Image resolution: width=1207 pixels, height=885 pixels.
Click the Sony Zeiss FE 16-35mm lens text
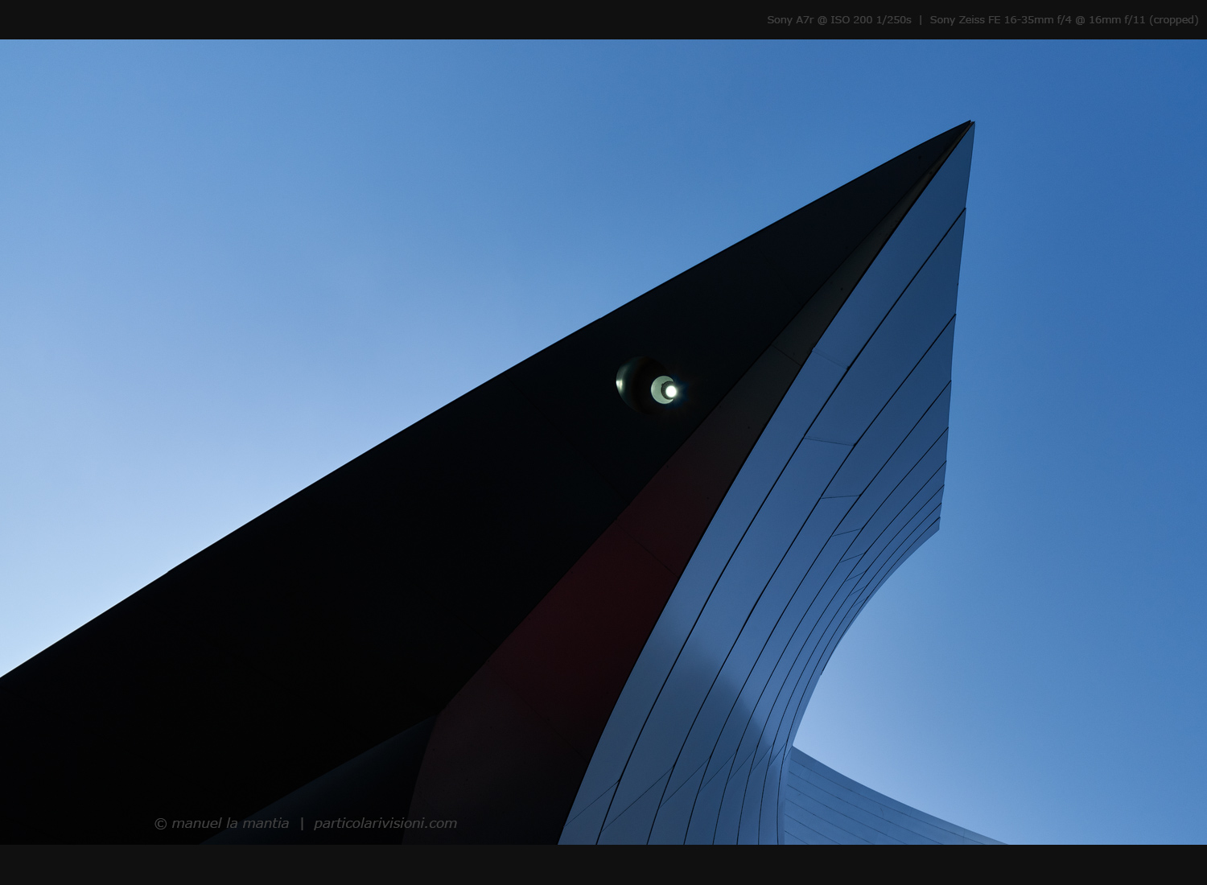pos(991,20)
